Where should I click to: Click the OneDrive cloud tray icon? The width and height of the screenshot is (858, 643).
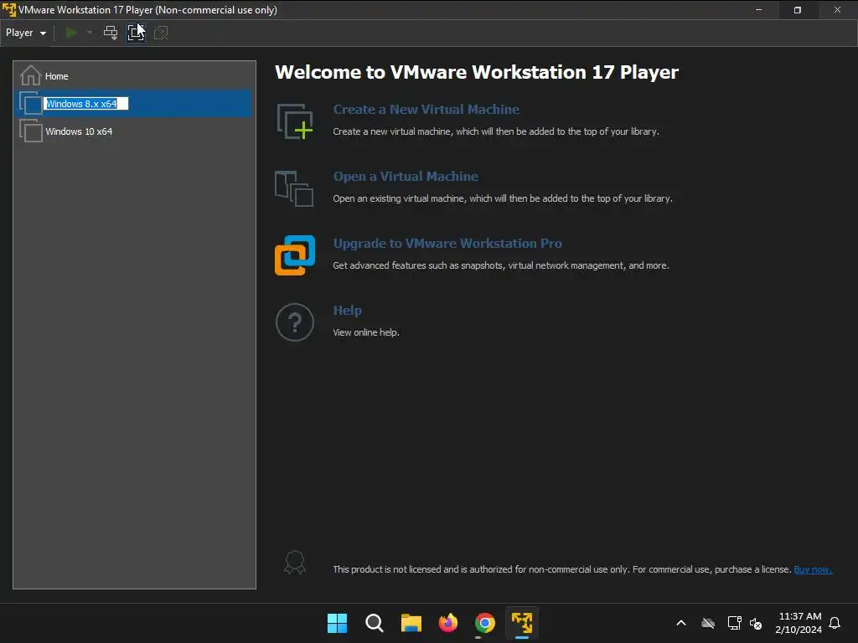click(x=708, y=623)
